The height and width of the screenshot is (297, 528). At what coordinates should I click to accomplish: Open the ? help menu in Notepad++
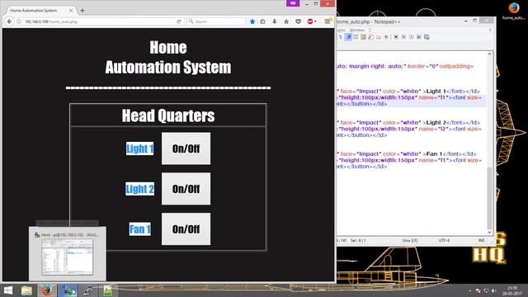pos(370,30)
